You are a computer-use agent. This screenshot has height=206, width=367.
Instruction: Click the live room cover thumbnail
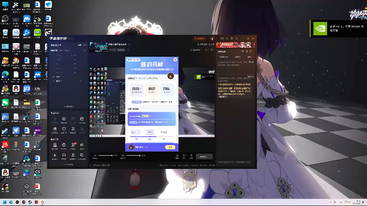pyautogui.click(x=99, y=48)
